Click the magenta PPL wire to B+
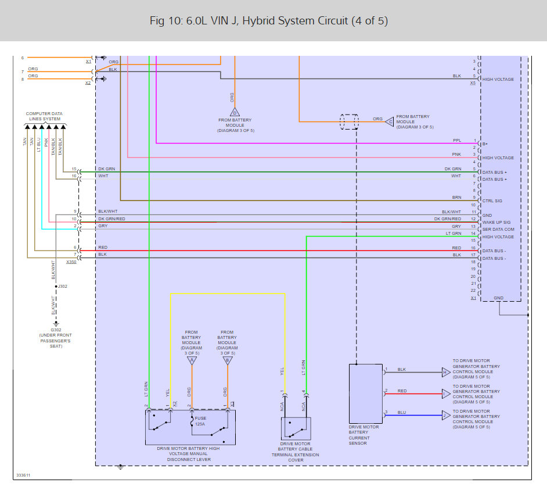This screenshot has height=497, width=547. [x=318, y=143]
